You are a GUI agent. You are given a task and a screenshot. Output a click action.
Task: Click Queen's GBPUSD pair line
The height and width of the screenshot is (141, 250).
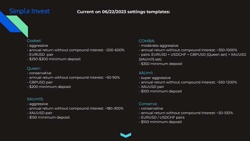pos(40,82)
